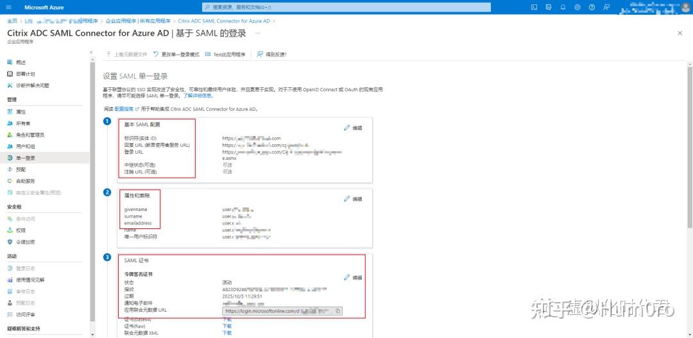Click the 部署计划 book icon
693x338 pixels.
10,74
